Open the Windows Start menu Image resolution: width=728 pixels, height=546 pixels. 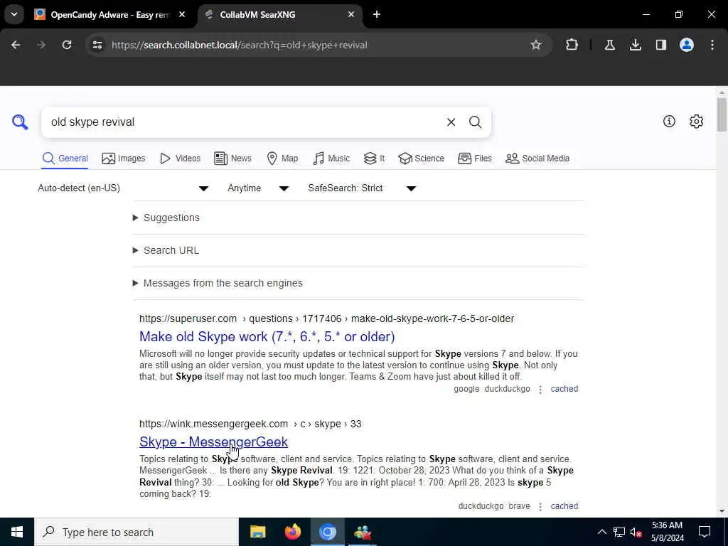pyautogui.click(x=17, y=532)
